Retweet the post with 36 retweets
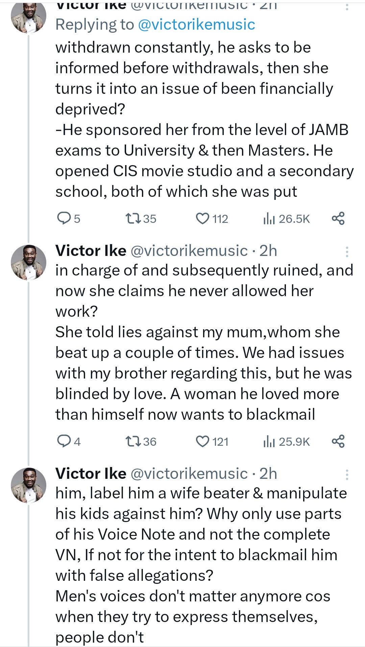 [132, 441]
